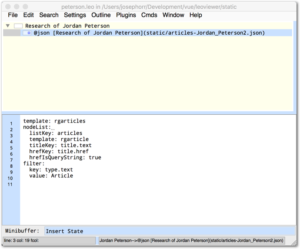The image size is (300, 249).
Task: Focus the Minibuffer input field
Action: pos(170,231)
